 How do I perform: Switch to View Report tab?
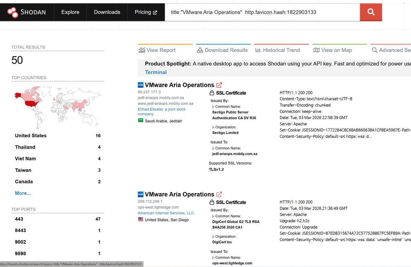point(158,50)
